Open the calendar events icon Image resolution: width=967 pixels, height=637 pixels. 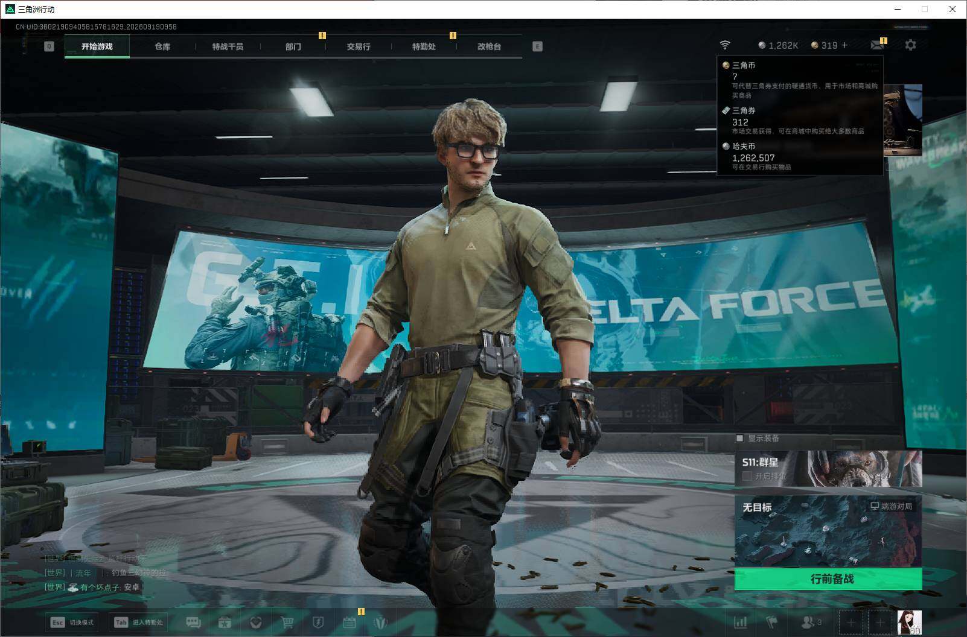click(x=349, y=622)
